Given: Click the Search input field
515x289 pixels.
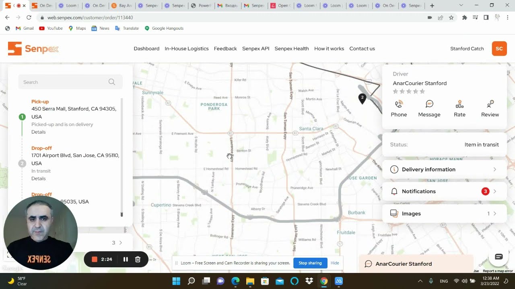Looking at the screenshot, I should [70, 82].
